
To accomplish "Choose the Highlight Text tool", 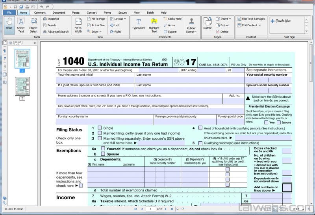I will [154, 24].
